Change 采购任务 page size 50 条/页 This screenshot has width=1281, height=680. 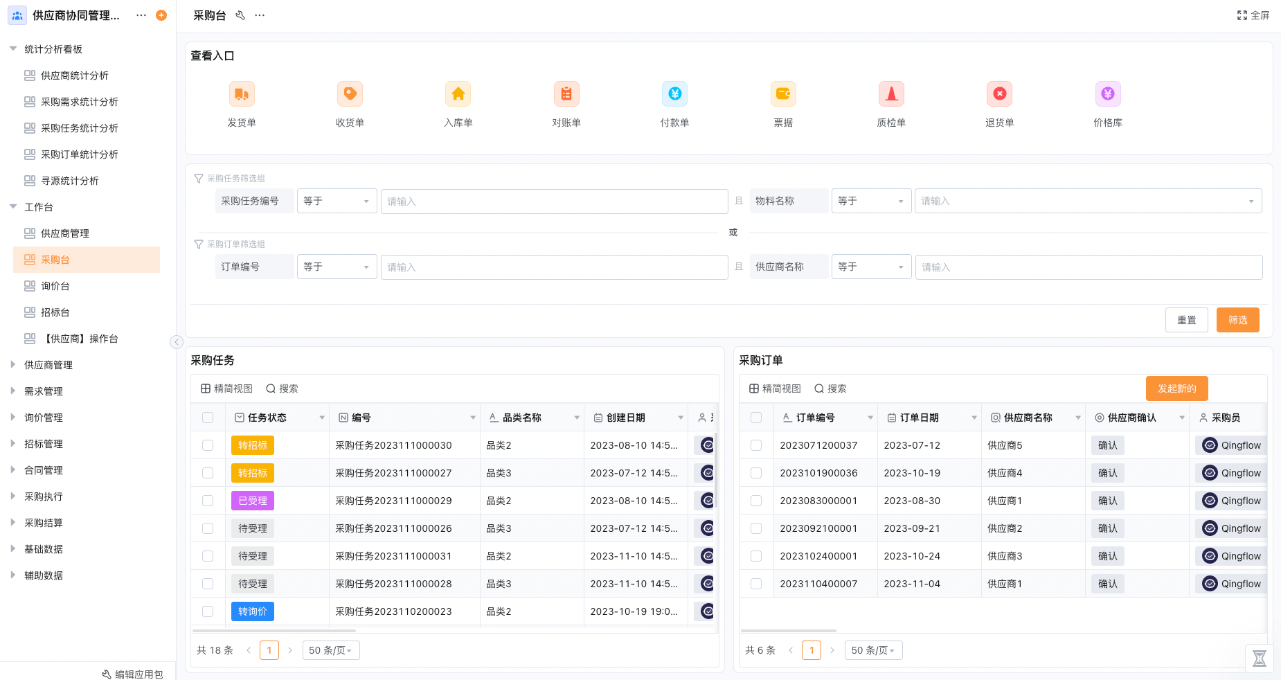(331, 650)
